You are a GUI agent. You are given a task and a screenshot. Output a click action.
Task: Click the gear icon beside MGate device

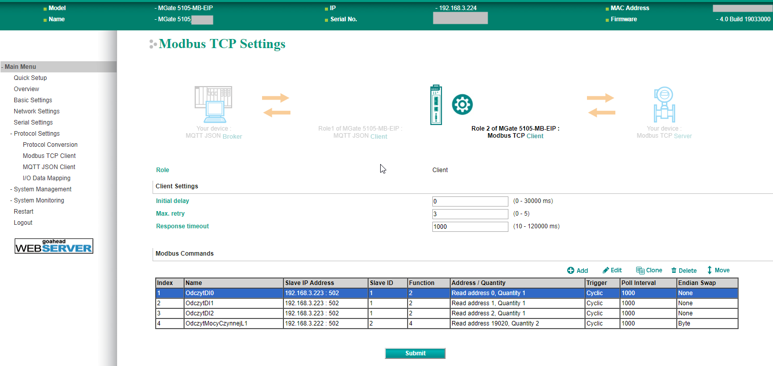click(462, 104)
